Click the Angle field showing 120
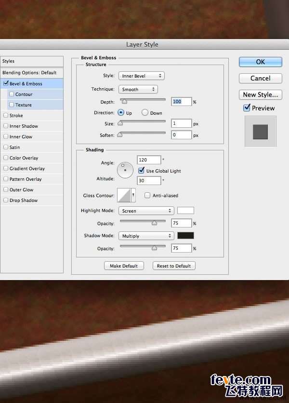Image resolution: width=289 pixels, height=403 pixels. 149,160
